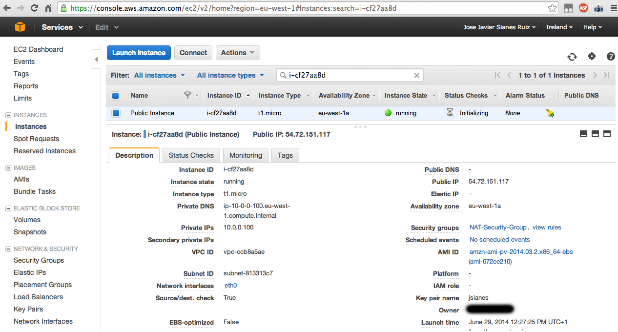Open the NAT-Security-Group link
This screenshot has width=618, height=332.
pyautogui.click(x=498, y=227)
